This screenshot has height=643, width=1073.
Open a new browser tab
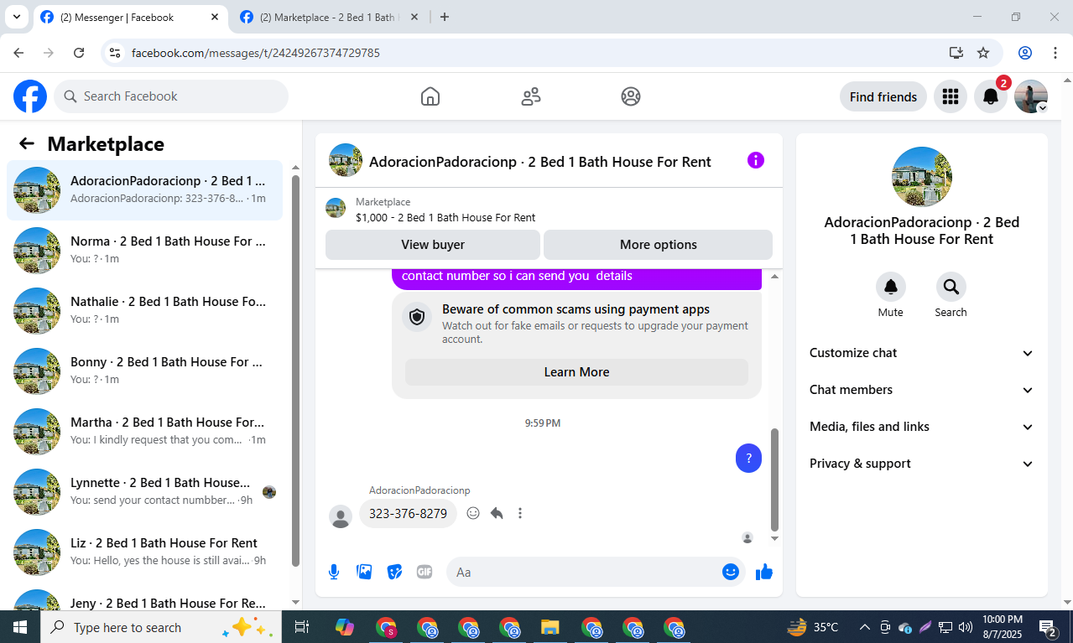[445, 17]
